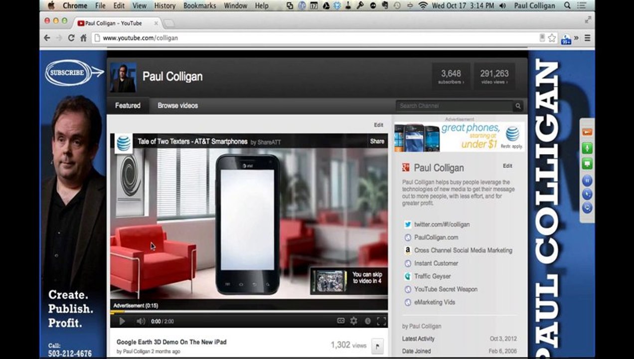Switch to the Featured tab
Screen dimensions: 634x359
click(128, 105)
